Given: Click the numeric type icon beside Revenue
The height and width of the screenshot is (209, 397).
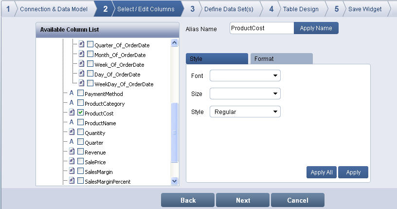Looking at the screenshot, I should (72, 152).
